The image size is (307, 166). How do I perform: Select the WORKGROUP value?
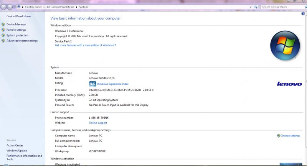click(97, 151)
